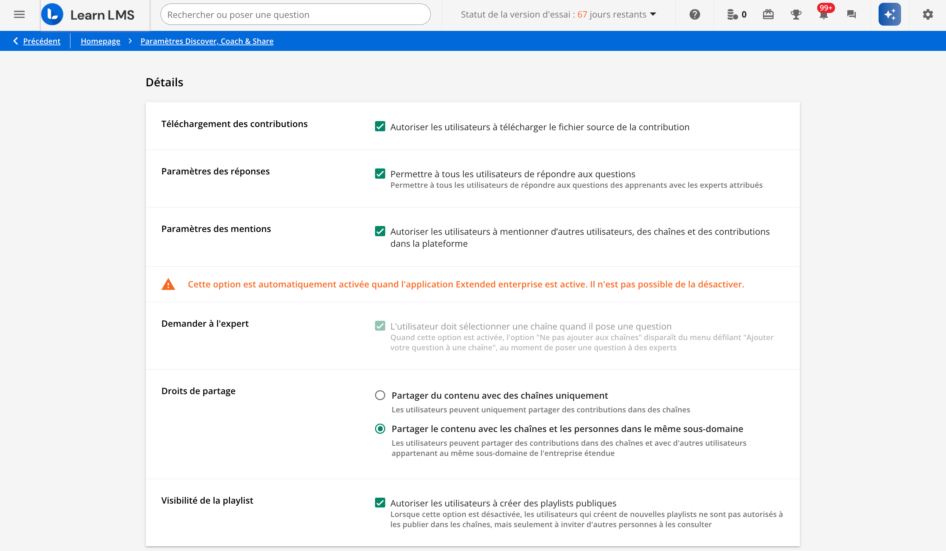Toggle allow all users to answer questions
The height and width of the screenshot is (551, 946).
click(380, 174)
